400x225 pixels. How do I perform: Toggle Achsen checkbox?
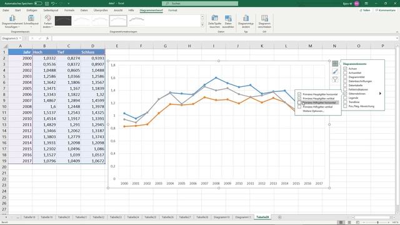[345, 69]
